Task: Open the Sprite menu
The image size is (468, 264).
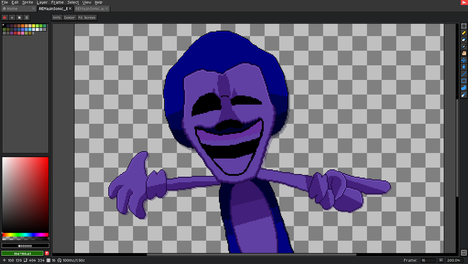Action: click(28, 3)
